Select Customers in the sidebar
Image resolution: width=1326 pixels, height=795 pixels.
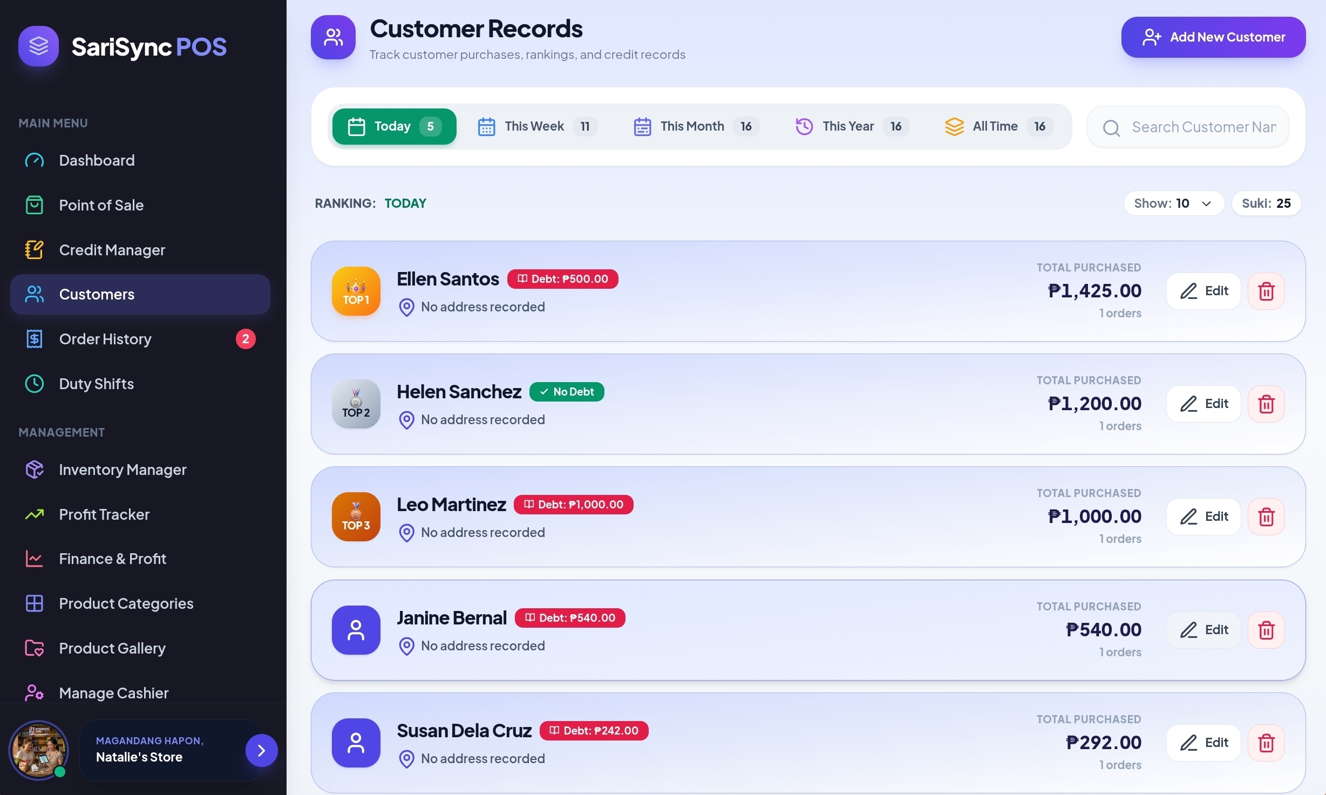[x=140, y=294]
